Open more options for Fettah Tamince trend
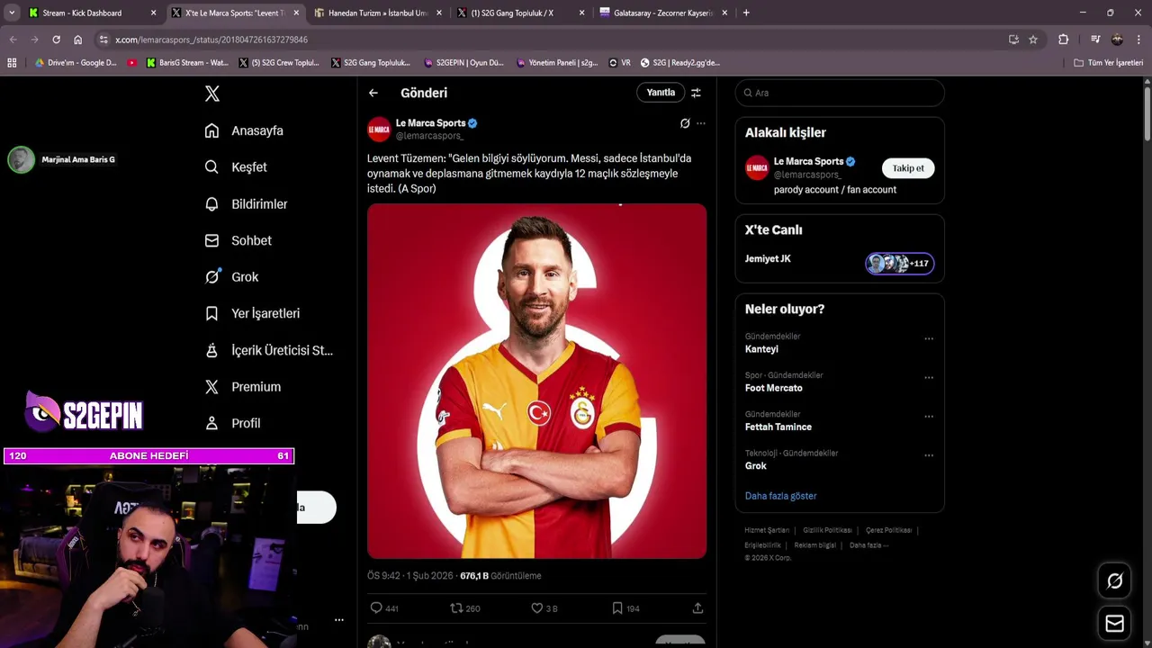This screenshot has height=648, width=1152. click(x=929, y=417)
